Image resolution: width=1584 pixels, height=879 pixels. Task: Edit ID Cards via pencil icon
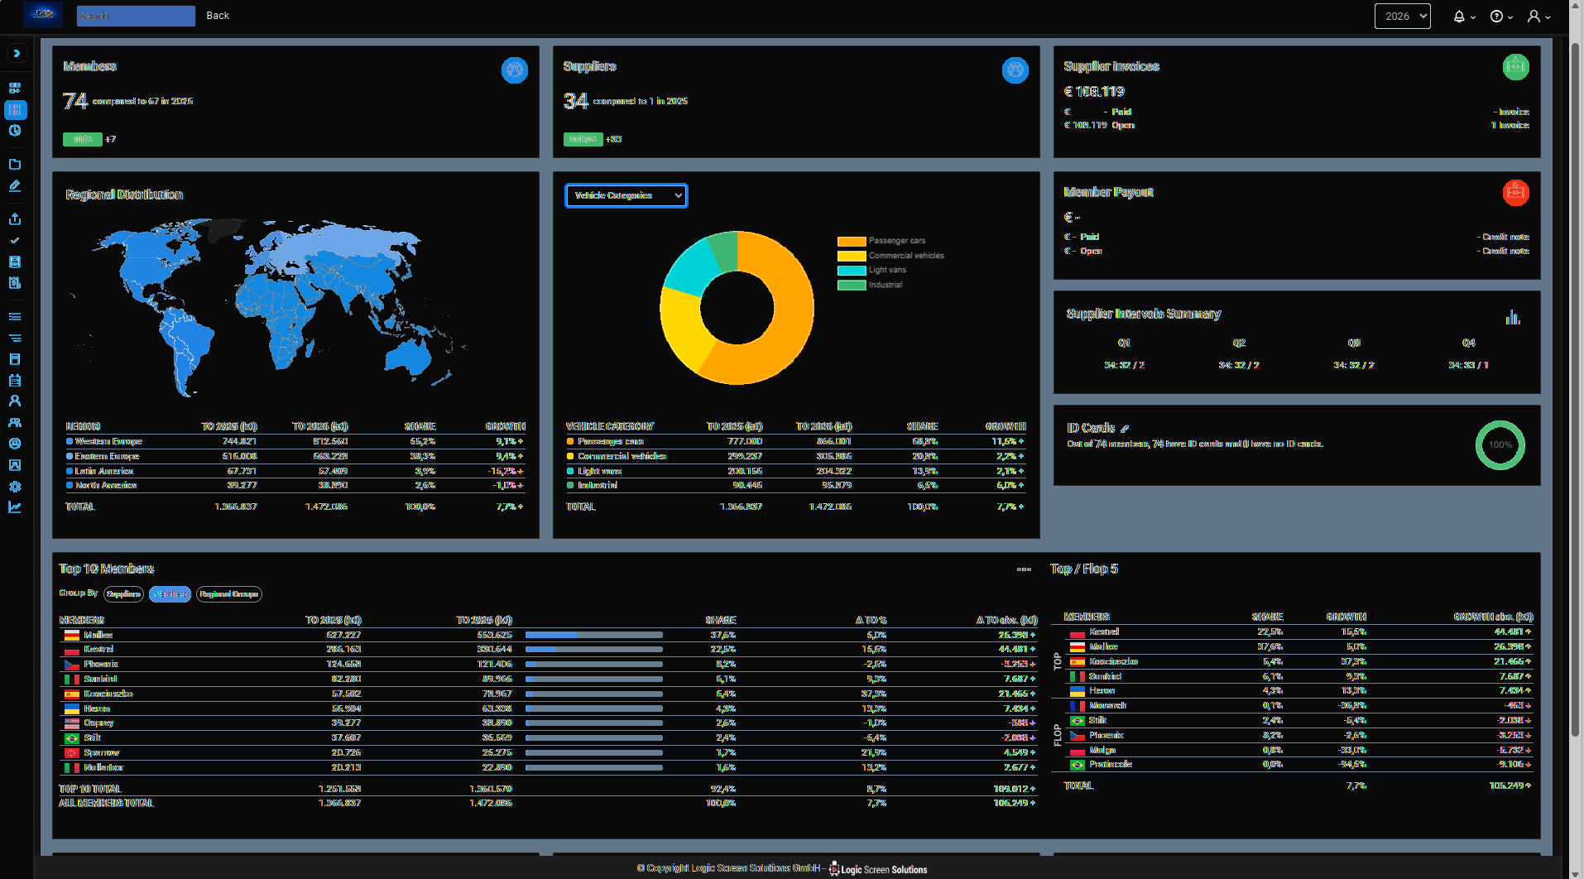1125,429
